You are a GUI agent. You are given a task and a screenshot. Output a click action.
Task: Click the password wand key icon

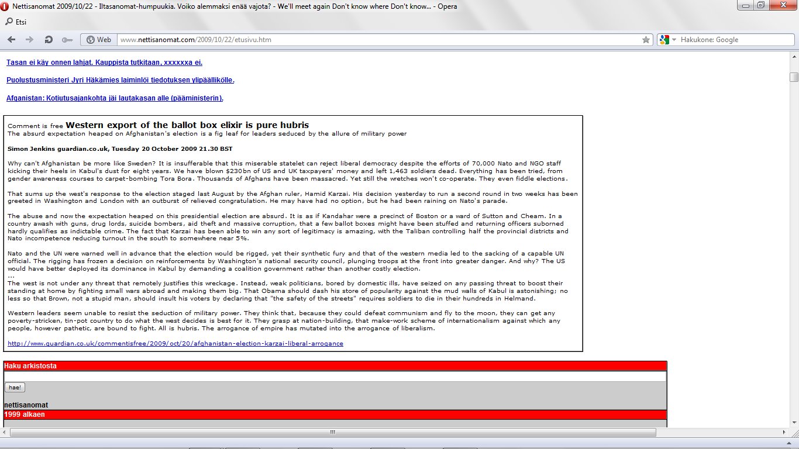(67, 40)
